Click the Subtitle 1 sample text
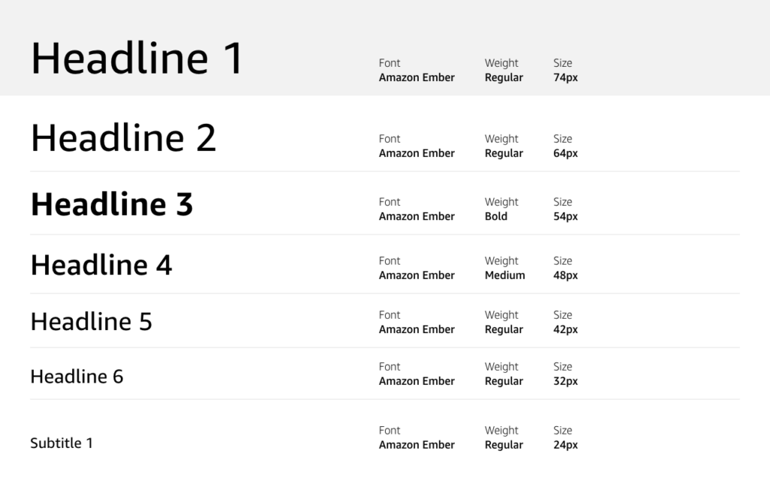Screen dimensions: 770x481 [x=62, y=443]
